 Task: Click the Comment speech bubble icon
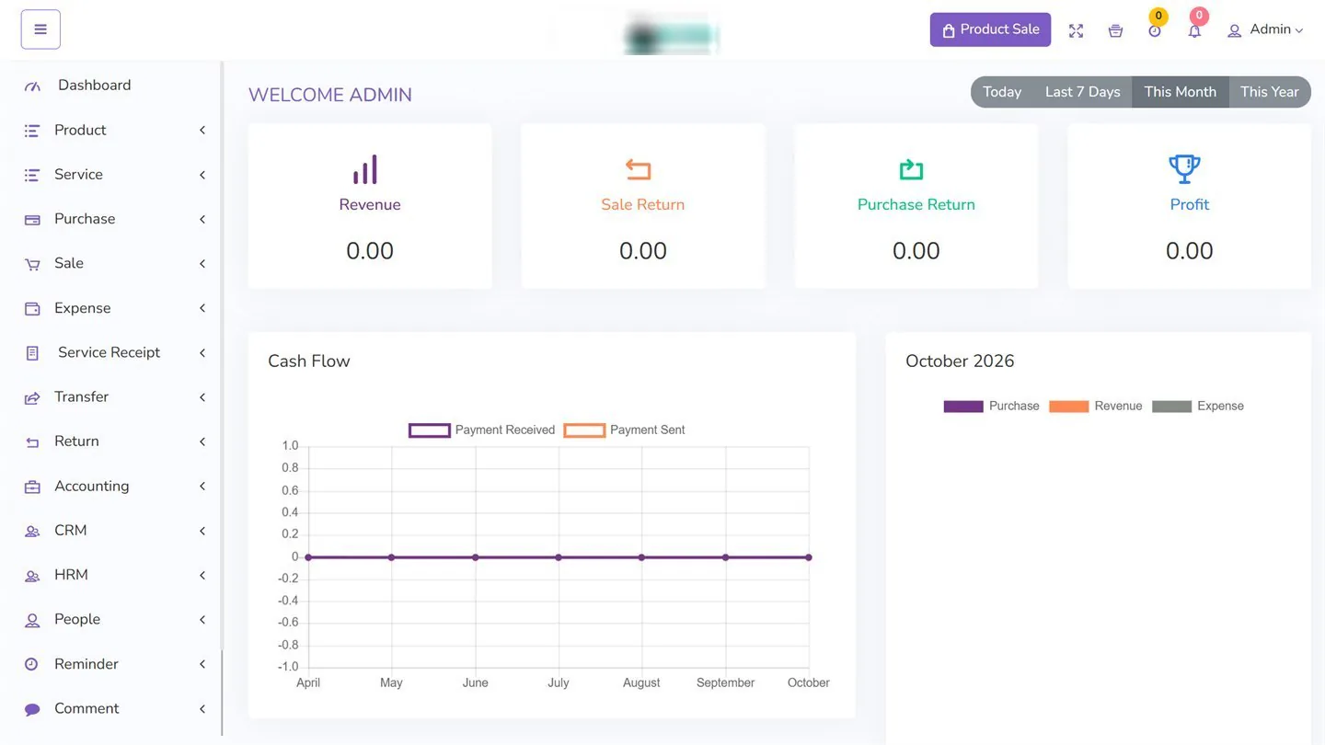coord(32,709)
